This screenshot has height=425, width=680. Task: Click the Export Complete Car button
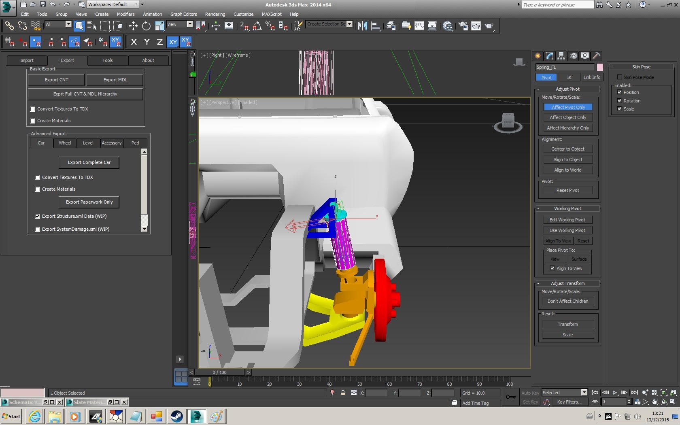(x=89, y=162)
